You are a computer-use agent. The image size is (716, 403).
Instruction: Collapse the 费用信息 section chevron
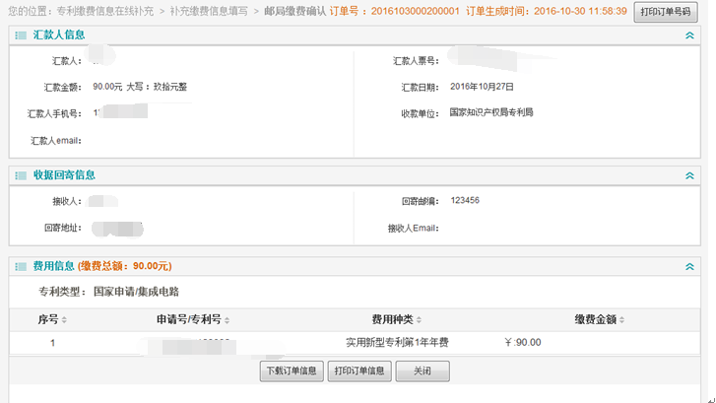(689, 267)
